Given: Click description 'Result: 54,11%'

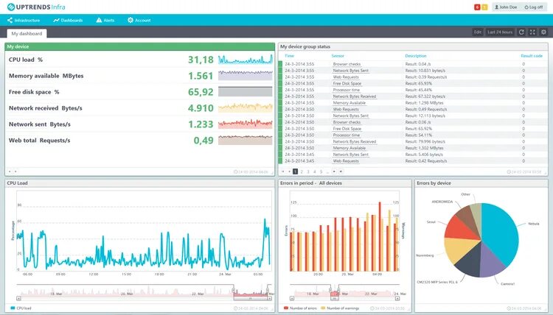Looking at the screenshot, I should tap(419, 135).
